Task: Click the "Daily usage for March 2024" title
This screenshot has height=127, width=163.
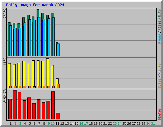Action: click(35, 5)
